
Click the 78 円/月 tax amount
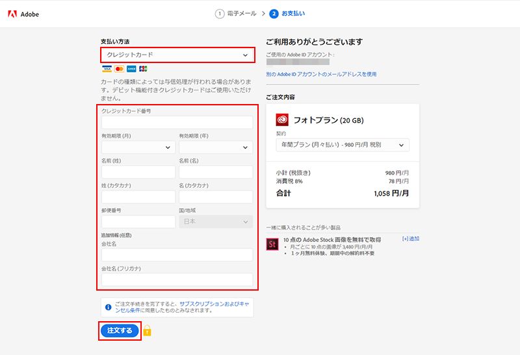(398, 181)
